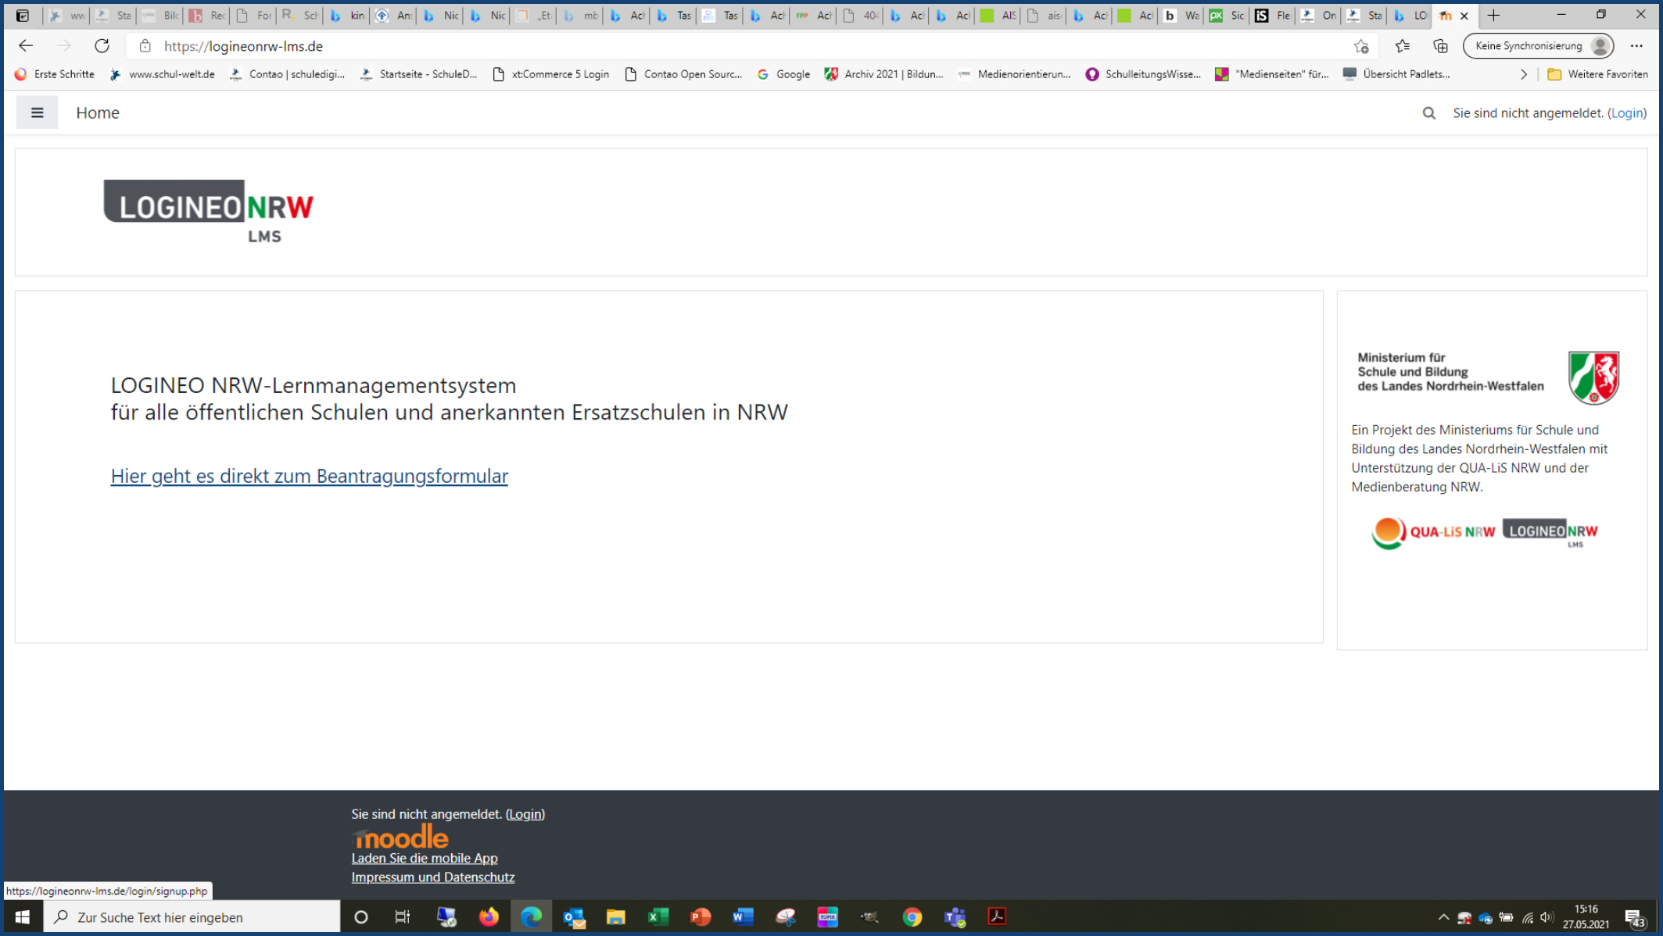Open the Contao Open Sourc... bookmark
1663x936 pixels.
[684, 74]
